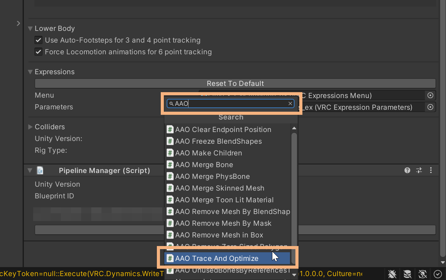Screen dimensions: 446x280
Task: Click hash icon beside AAO Trace And Optimize
Action: tap(170, 259)
